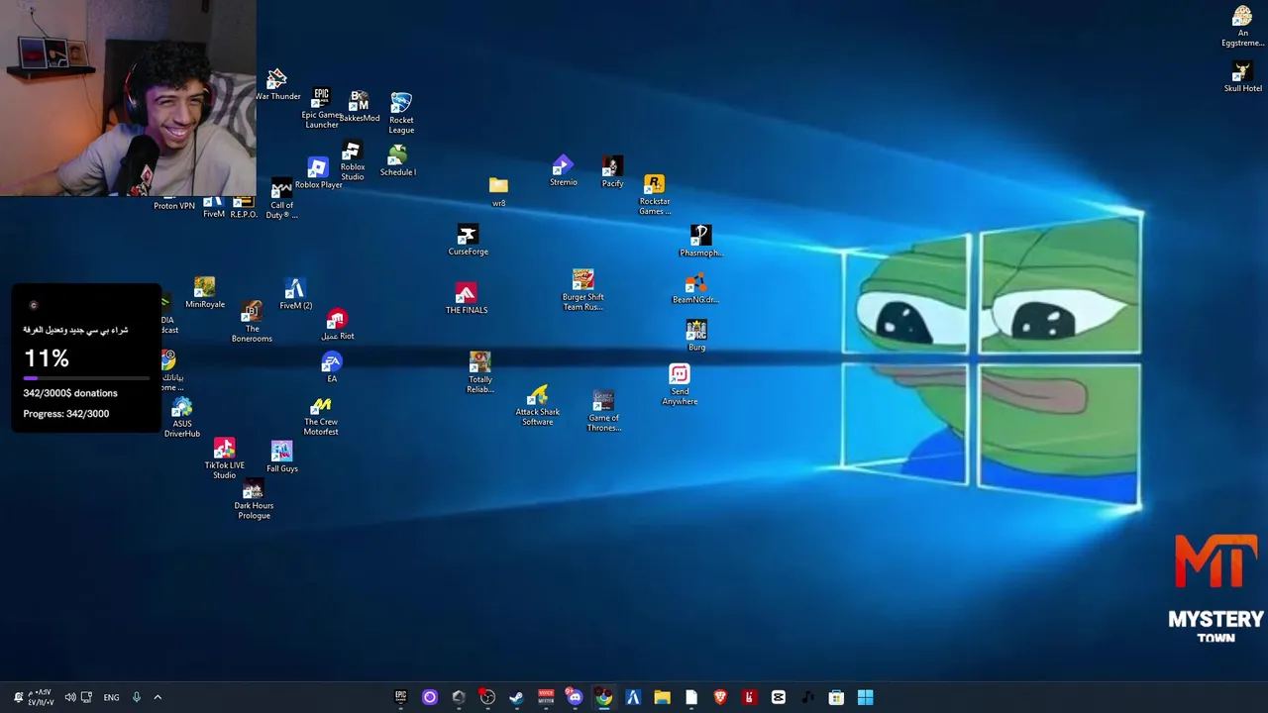Select the Call of Duty icon
This screenshot has width=1268, height=713.
[281, 199]
